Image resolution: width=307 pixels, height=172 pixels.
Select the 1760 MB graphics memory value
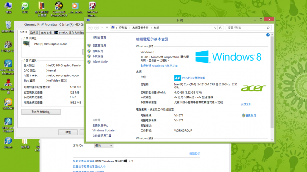click(75, 87)
